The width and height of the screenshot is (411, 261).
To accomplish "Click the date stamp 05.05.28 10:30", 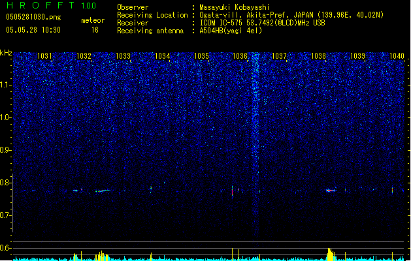I will pyautogui.click(x=33, y=30).
